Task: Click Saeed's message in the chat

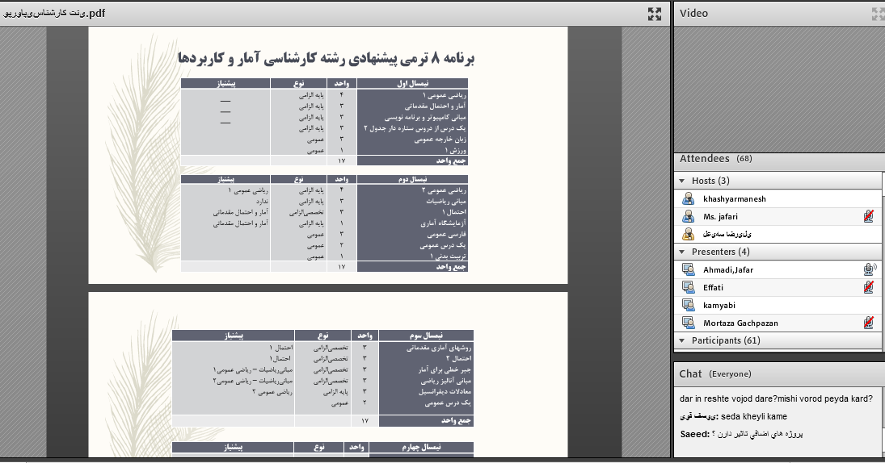Action: tap(774, 434)
